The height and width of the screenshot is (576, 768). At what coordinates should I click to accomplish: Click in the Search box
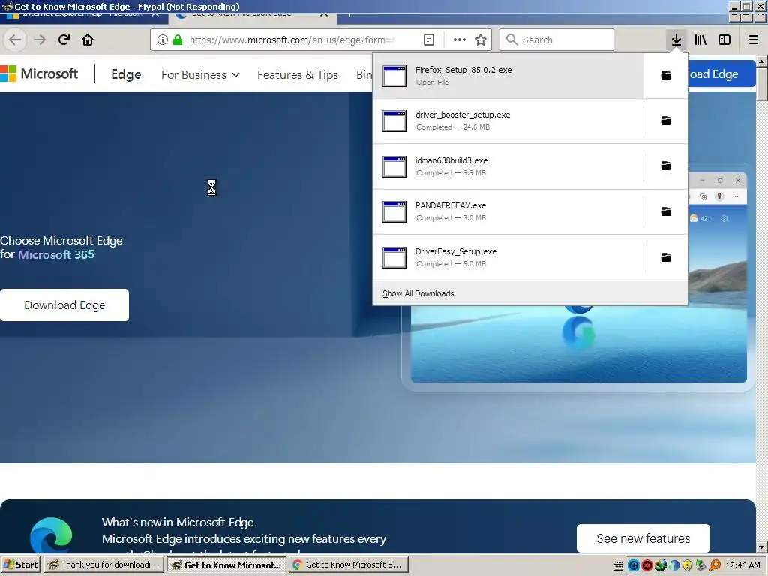556,40
